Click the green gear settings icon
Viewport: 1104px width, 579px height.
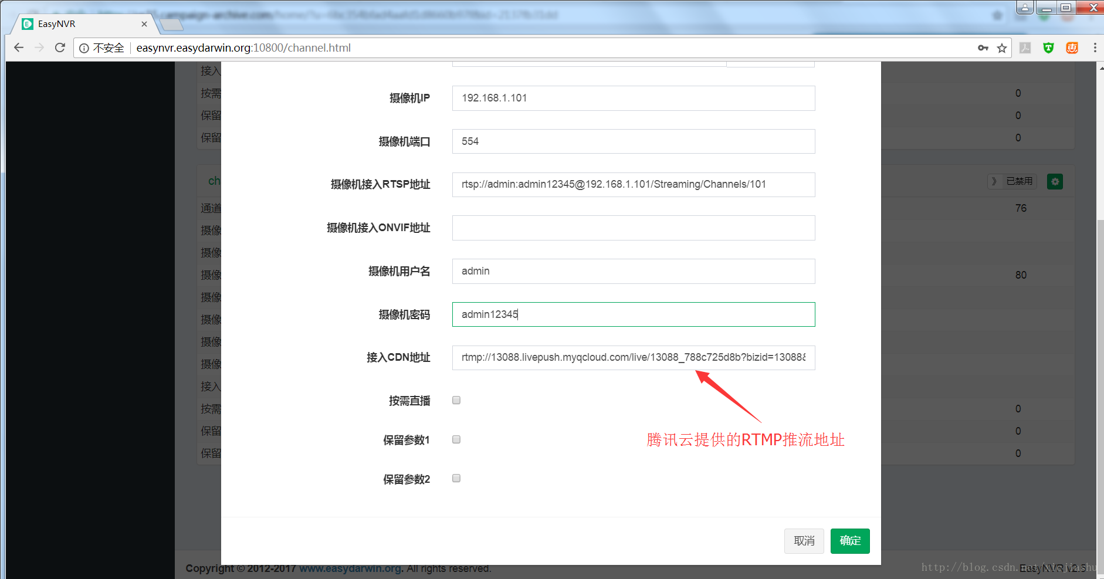coord(1055,181)
